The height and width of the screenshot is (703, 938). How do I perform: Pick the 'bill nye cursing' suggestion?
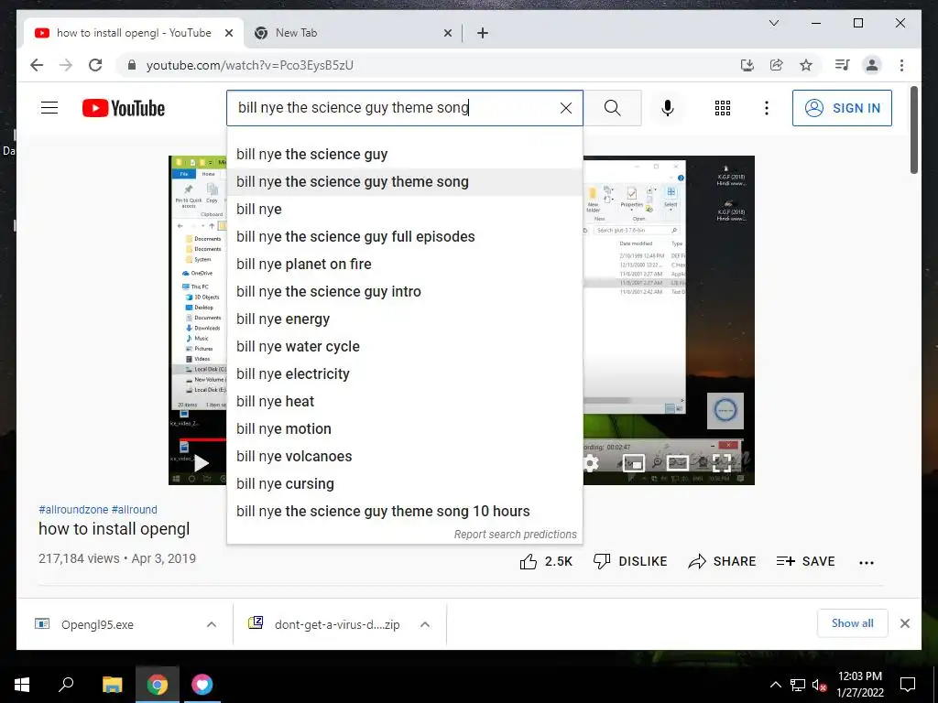click(405, 484)
